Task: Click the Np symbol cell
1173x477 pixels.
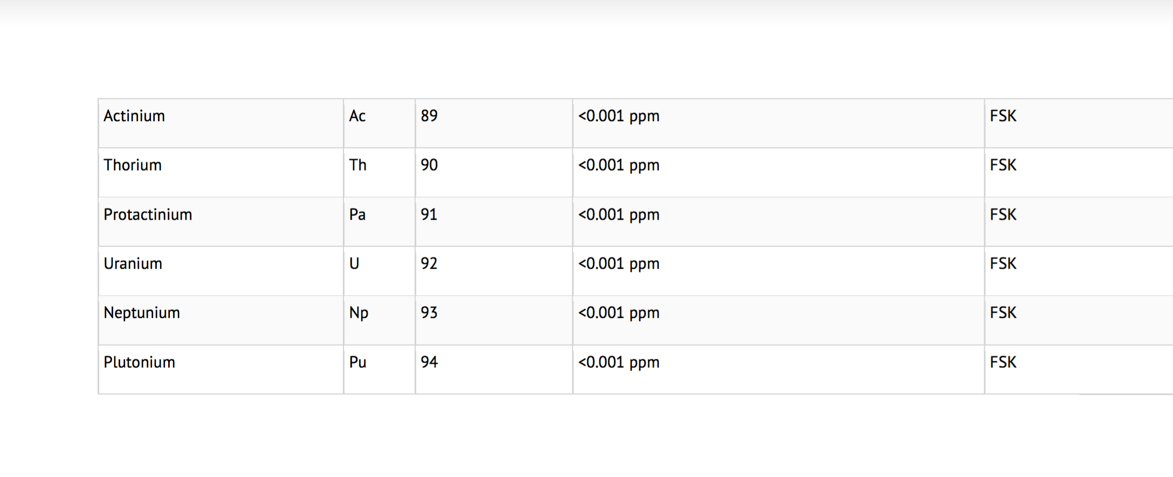Action: (358, 313)
